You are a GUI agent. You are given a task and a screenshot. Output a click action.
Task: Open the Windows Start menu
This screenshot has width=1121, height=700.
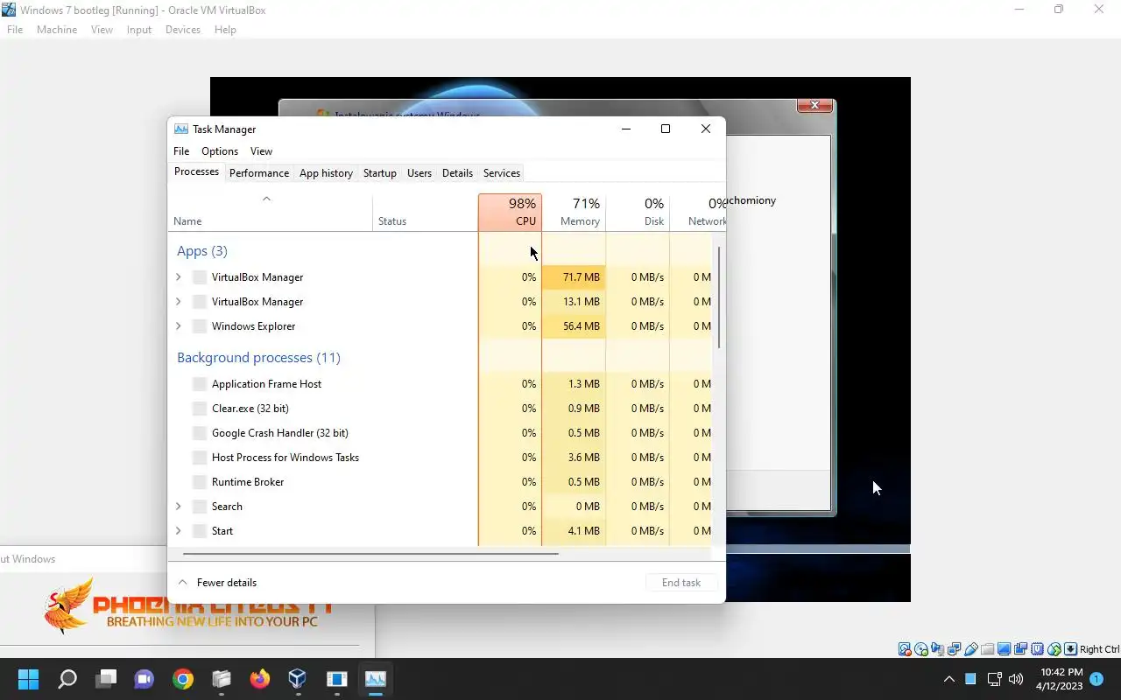pos(29,679)
